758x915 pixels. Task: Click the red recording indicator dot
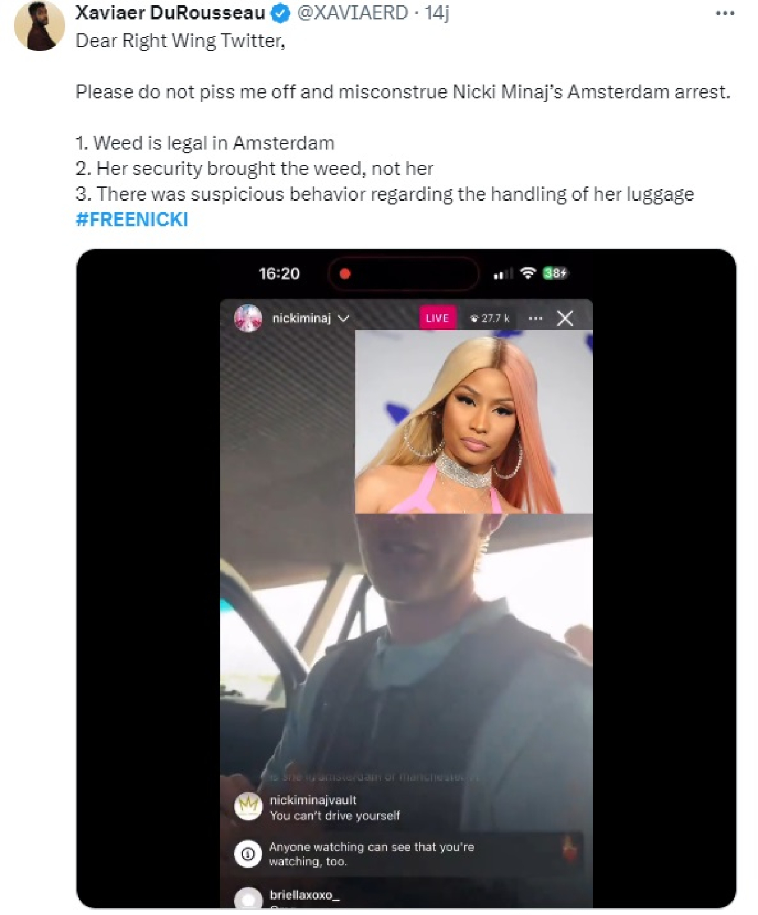tap(345, 273)
